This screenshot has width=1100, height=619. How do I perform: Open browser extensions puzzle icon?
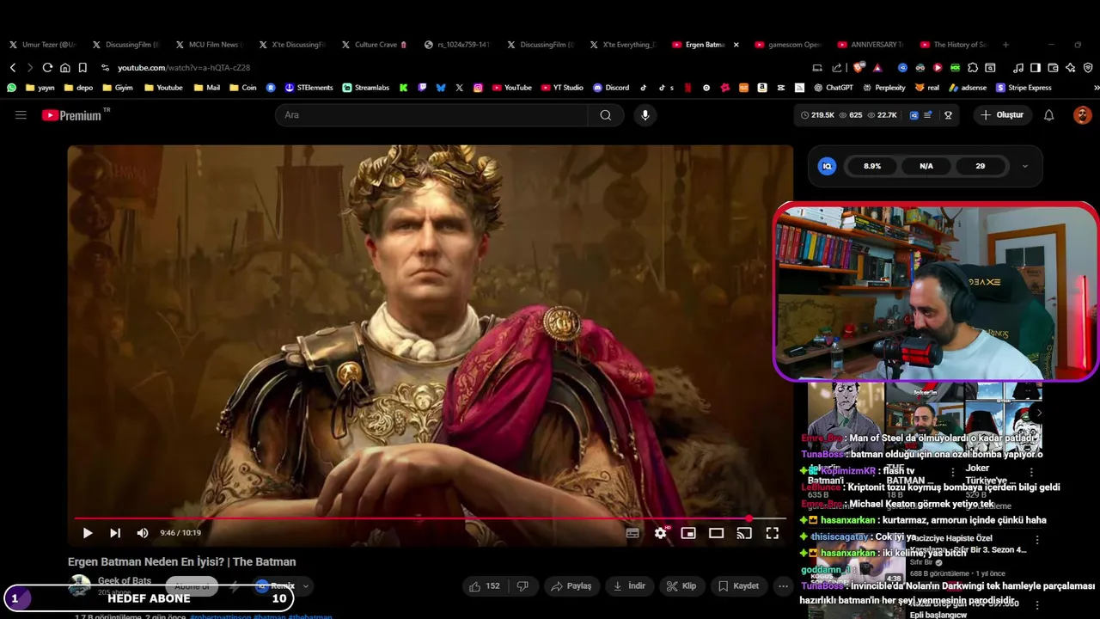coord(973,67)
